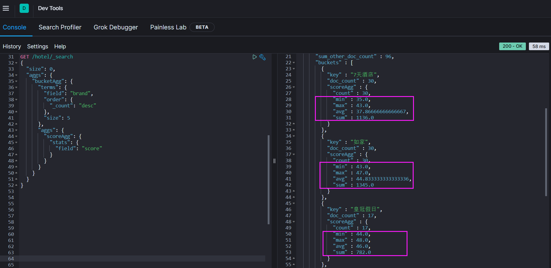Open console Settings

point(37,47)
